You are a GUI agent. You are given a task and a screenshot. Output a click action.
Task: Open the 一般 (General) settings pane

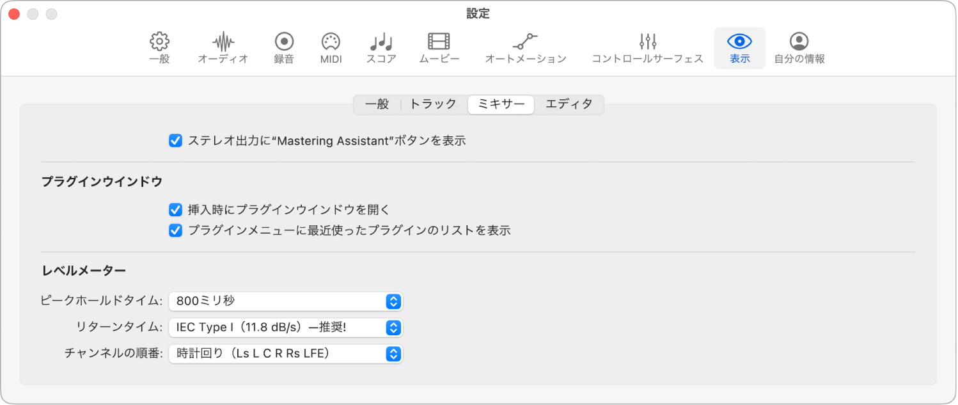[158, 47]
